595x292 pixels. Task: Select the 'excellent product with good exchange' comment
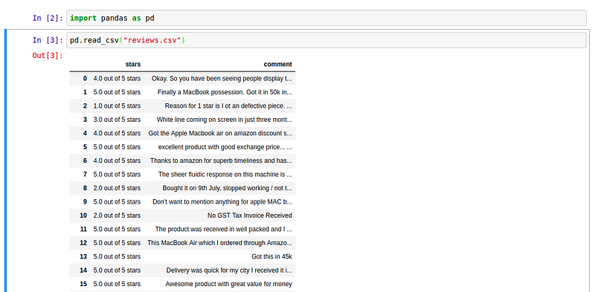225,147
